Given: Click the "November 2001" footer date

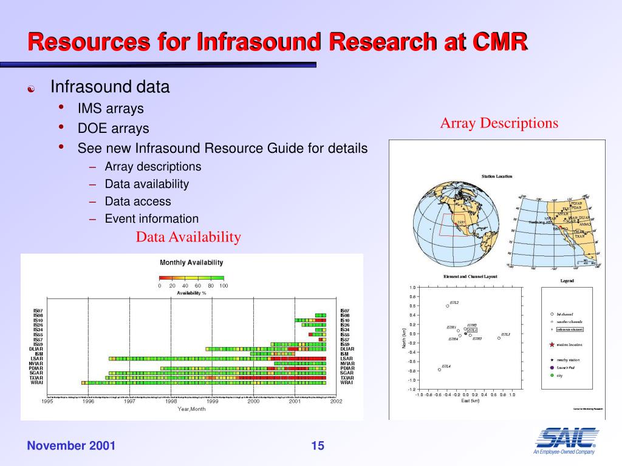Looking at the screenshot, I should click(71, 445).
